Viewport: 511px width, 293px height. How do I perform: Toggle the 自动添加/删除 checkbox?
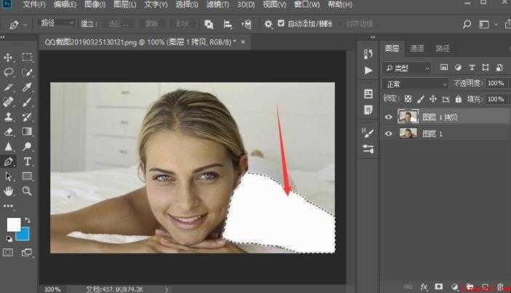[281, 23]
